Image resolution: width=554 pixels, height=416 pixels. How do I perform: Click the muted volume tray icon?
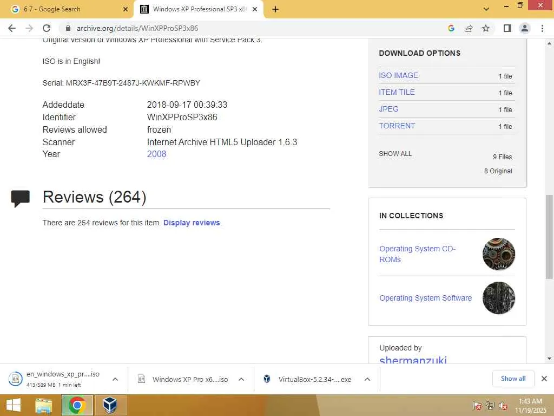tap(503, 406)
